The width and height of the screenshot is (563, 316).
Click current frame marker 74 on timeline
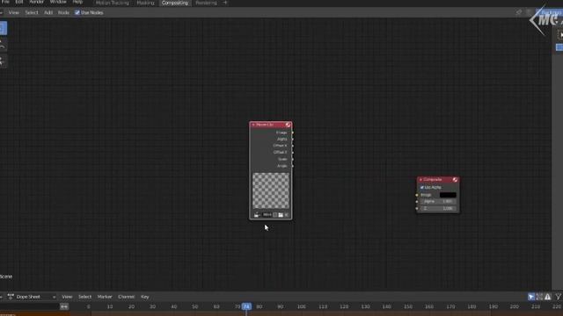pos(246,306)
